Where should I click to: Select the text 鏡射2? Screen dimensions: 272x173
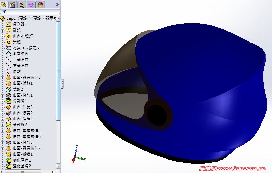tap(18, 89)
